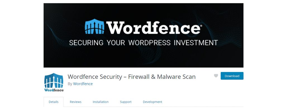Click the small Wordfence wordmark under plugin icon

[x=54, y=90]
